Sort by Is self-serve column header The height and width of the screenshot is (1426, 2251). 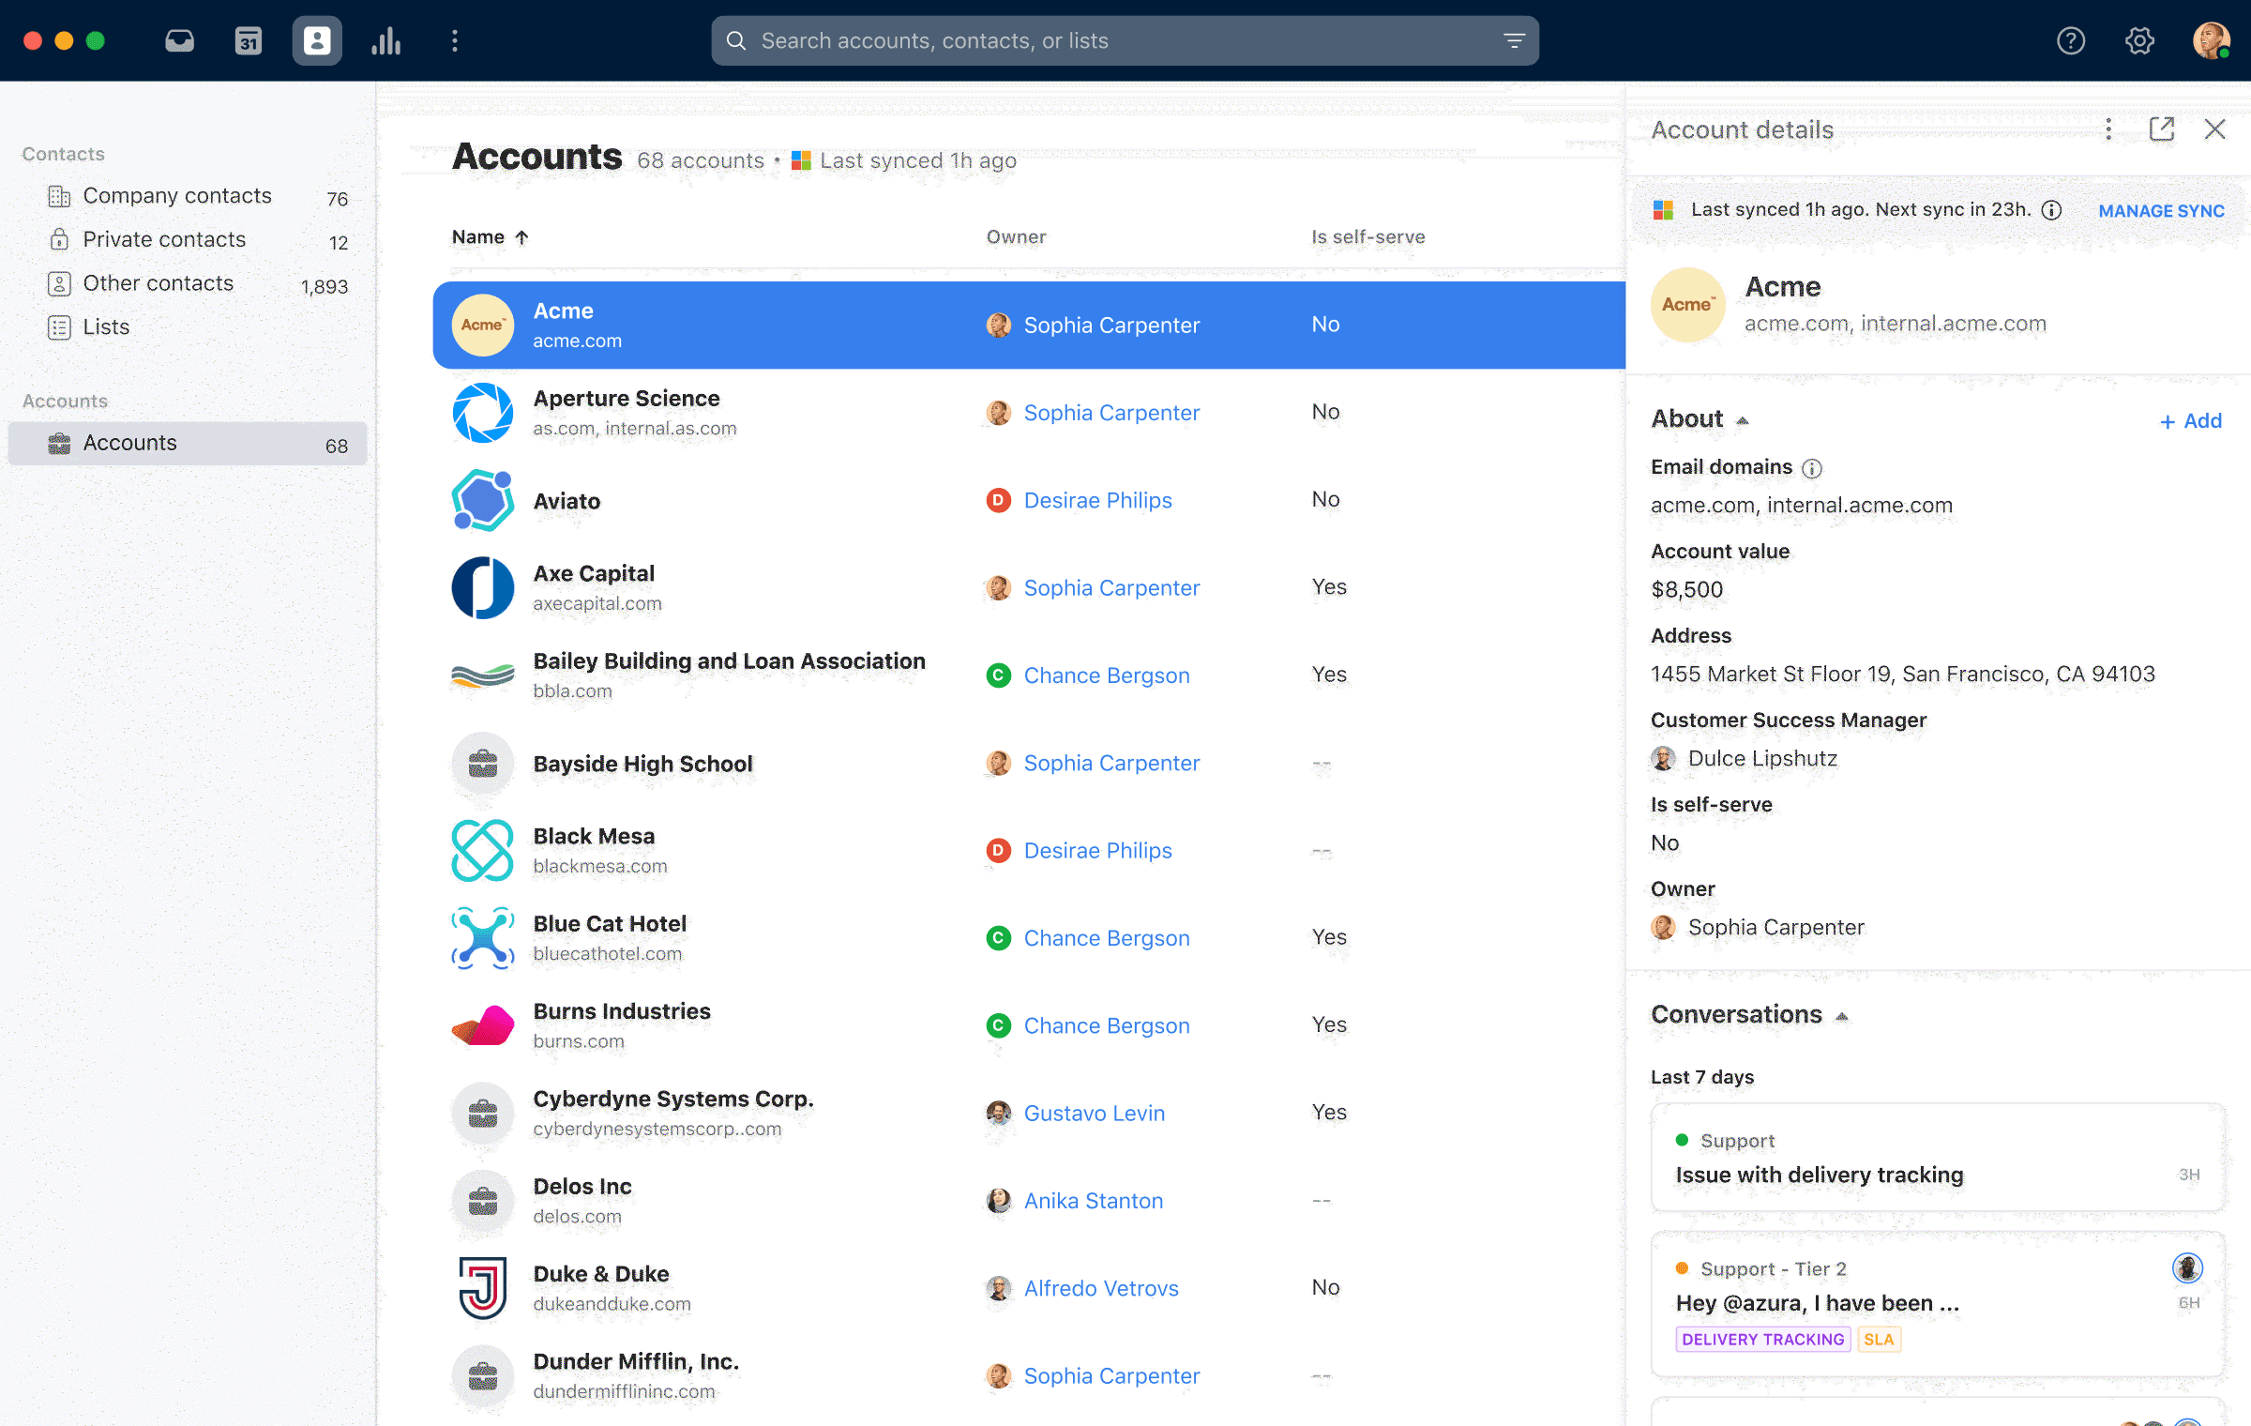click(1367, 236)
